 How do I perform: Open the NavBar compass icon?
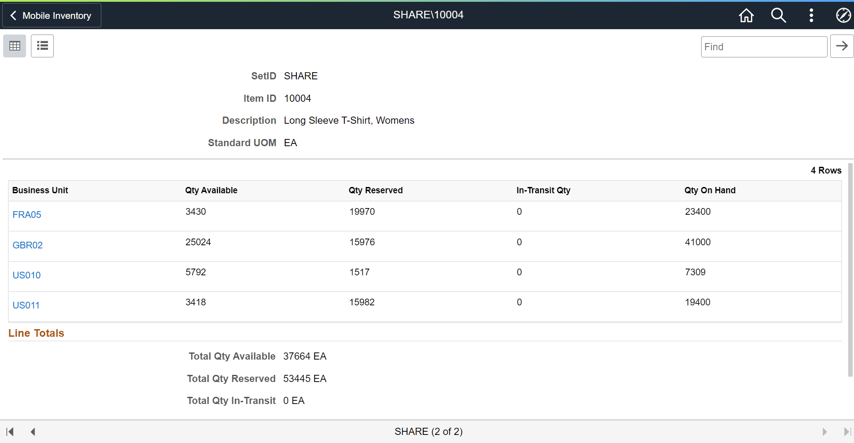coord(843,15)
